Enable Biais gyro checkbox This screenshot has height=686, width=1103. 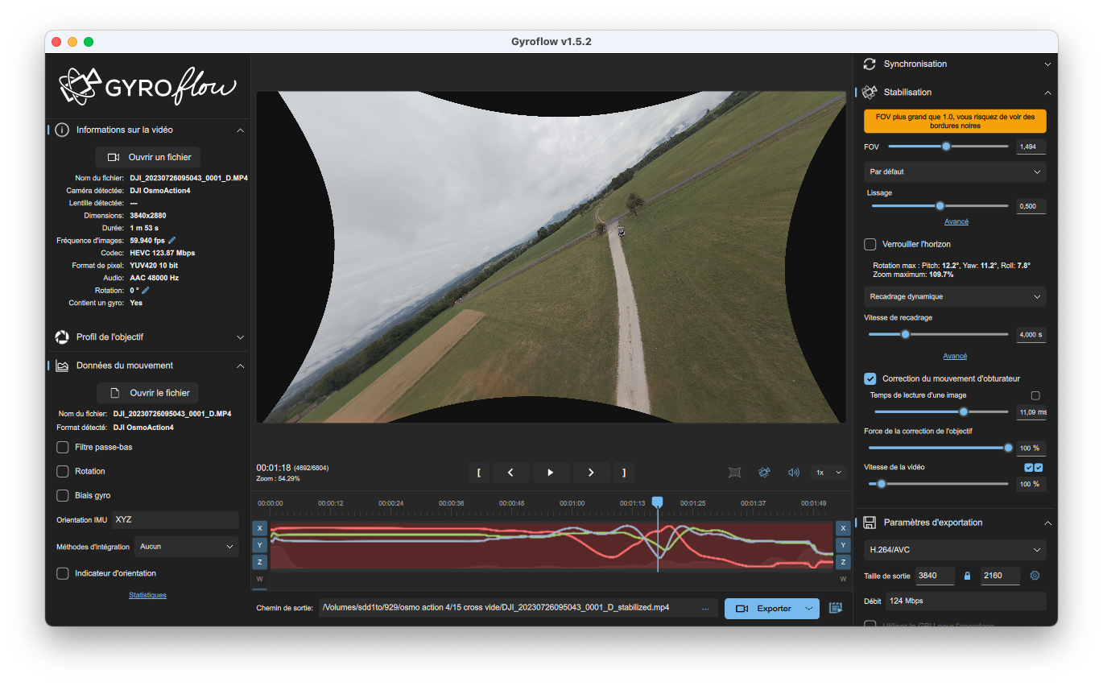click(x=62, y=495)
